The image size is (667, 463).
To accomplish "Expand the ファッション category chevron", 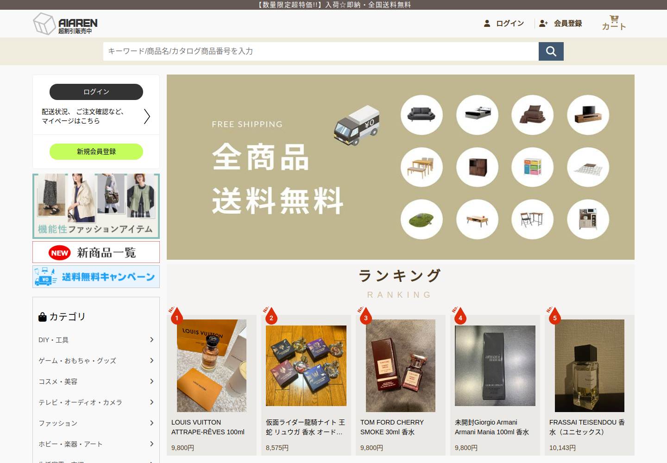I will 151,423.
